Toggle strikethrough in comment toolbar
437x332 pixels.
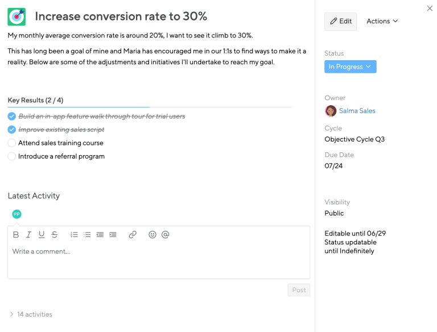pos(55,235)
